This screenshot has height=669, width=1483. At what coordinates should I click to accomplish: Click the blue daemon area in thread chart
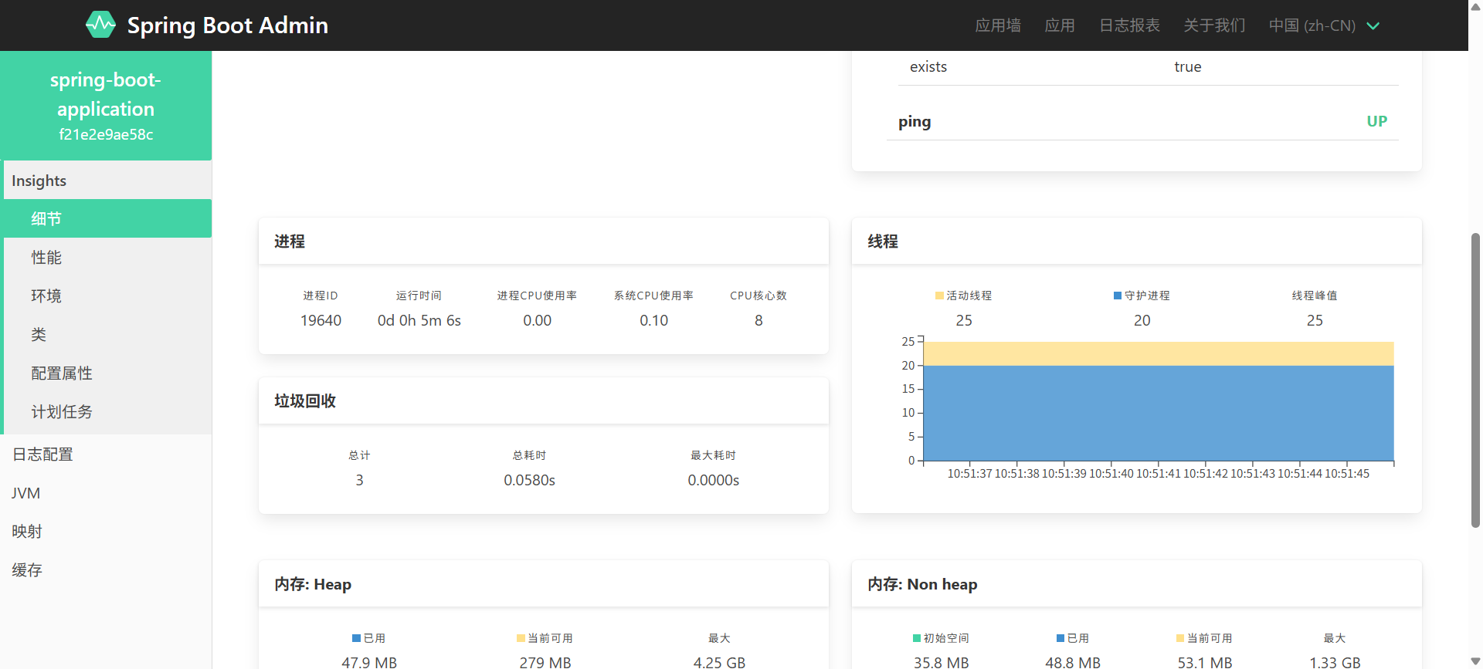point(1159,413)
